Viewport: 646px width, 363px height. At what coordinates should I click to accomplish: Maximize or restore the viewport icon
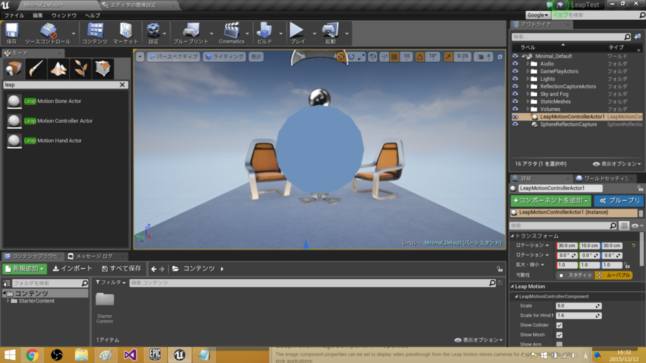pos(500,57)
